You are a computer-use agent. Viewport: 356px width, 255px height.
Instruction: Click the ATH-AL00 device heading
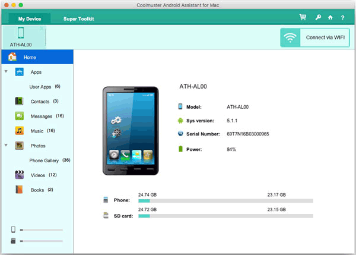193,86
